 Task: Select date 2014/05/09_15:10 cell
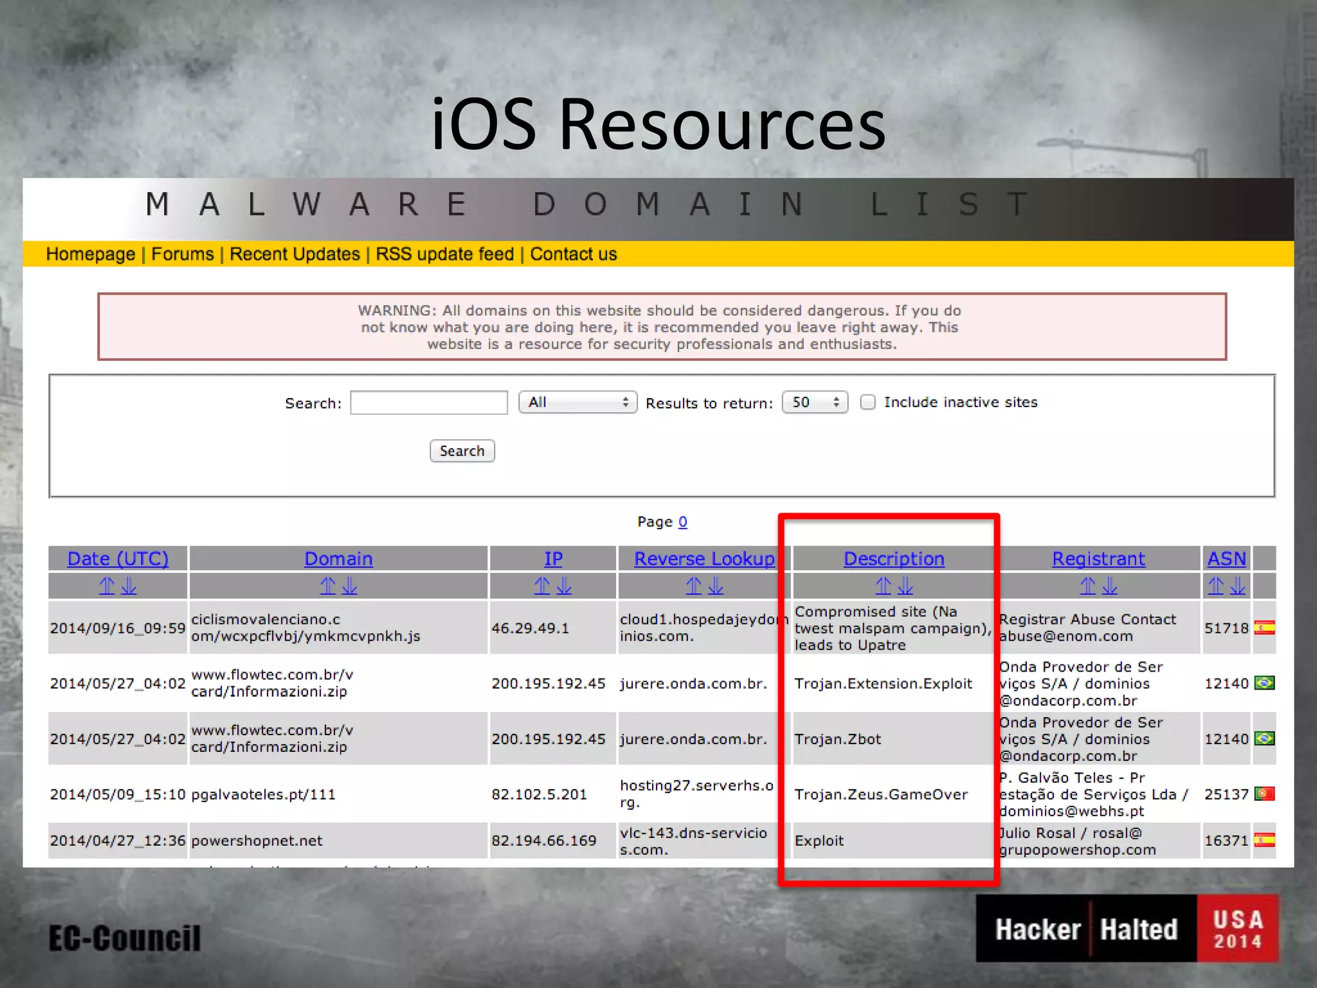118,794
